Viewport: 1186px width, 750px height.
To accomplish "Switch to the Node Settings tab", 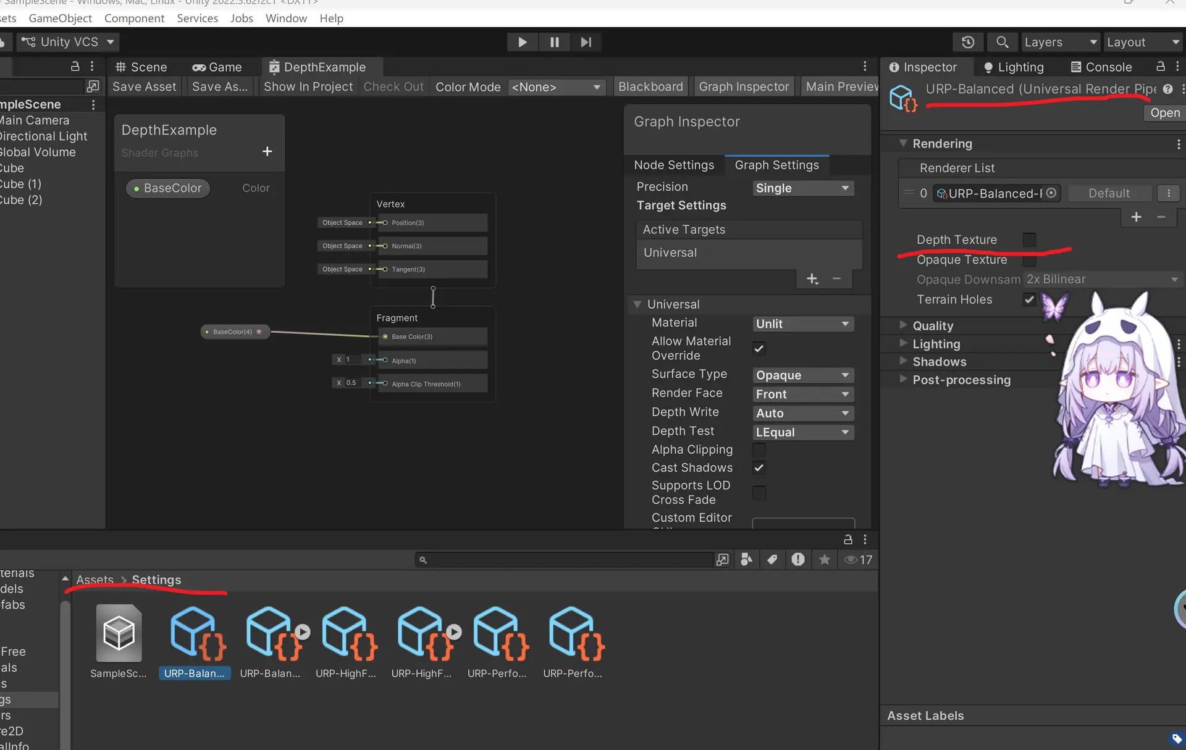I will click(x=674, y=165).
